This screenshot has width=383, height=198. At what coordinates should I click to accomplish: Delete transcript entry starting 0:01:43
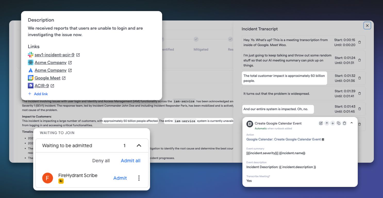[x=360, y=109]
